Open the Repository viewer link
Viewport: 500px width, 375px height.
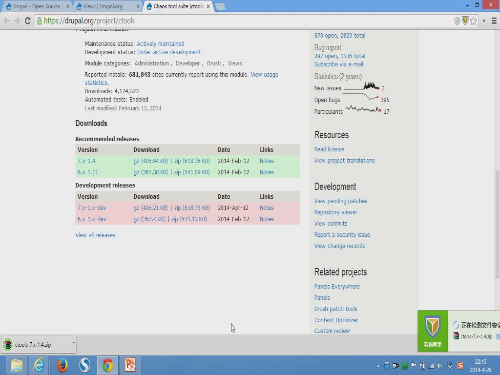click(335, 212)
